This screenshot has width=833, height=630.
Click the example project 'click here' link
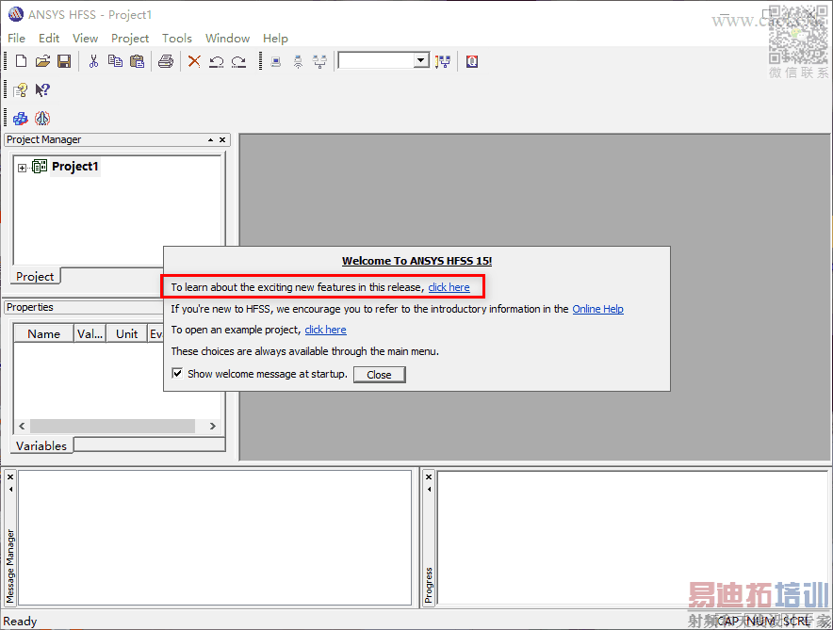pyautogui.click(x=325, y=330)
